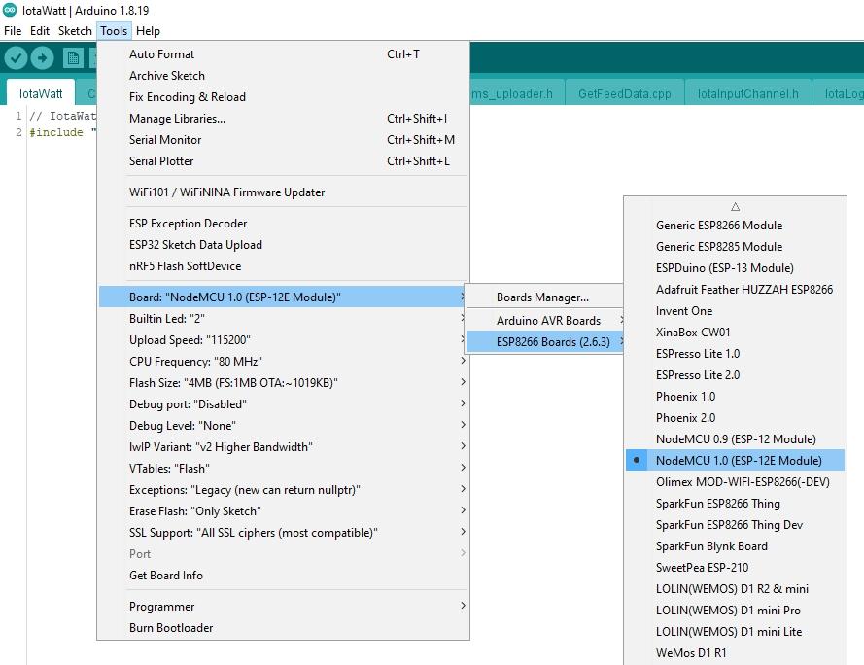Open the Debug port Disabled submenu

(283, 404)
